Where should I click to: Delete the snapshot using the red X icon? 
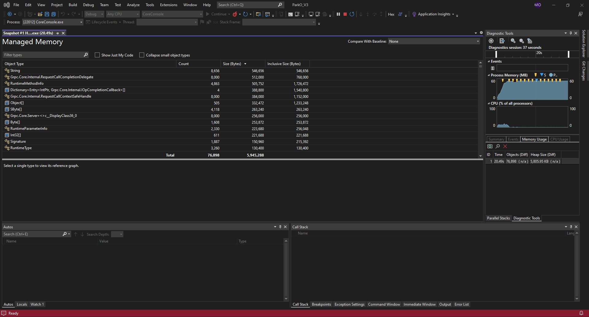(505, 146)
